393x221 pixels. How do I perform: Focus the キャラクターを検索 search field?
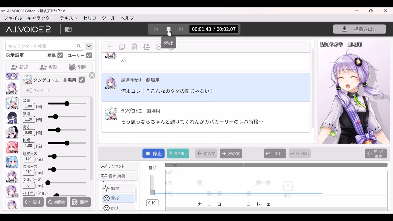pos(45,46)
